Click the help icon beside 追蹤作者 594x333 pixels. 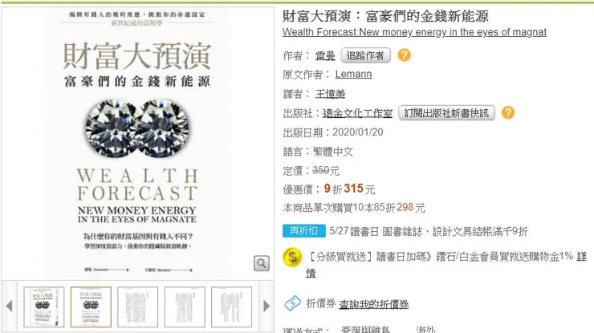point(404,55)
